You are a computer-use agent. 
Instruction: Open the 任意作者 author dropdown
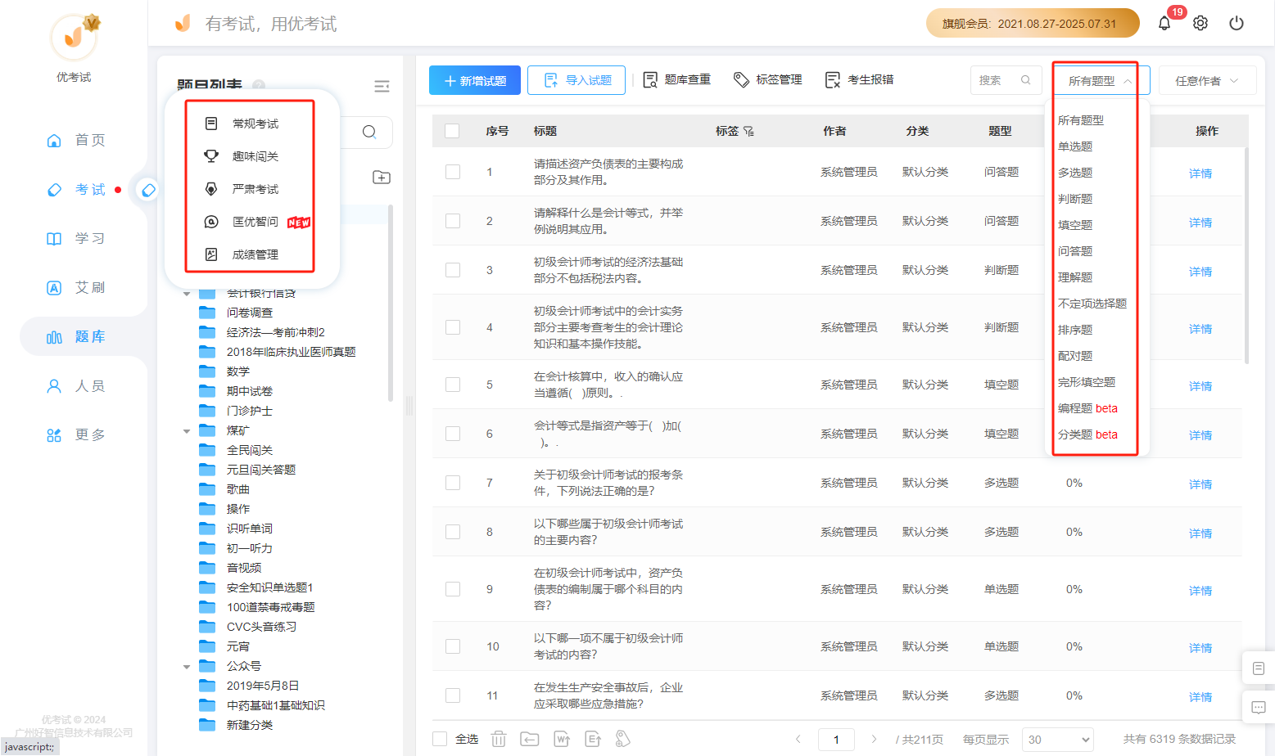(x=1207, y=80)
